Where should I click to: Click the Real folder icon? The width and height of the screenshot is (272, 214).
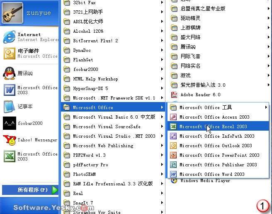coord(67,193)
